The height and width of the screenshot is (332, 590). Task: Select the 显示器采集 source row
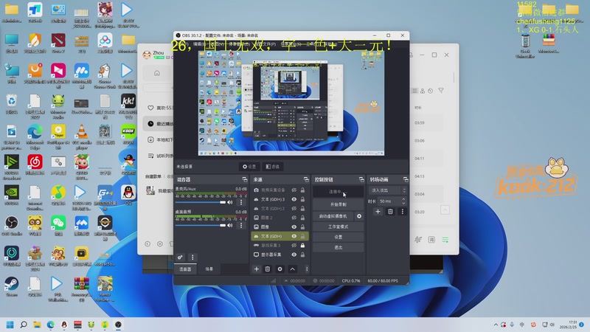pyautogui.click(x=280, y=255)
